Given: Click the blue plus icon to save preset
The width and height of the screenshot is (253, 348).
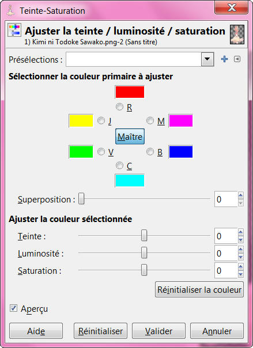Looking at the screenshot, I should (224, 59).
